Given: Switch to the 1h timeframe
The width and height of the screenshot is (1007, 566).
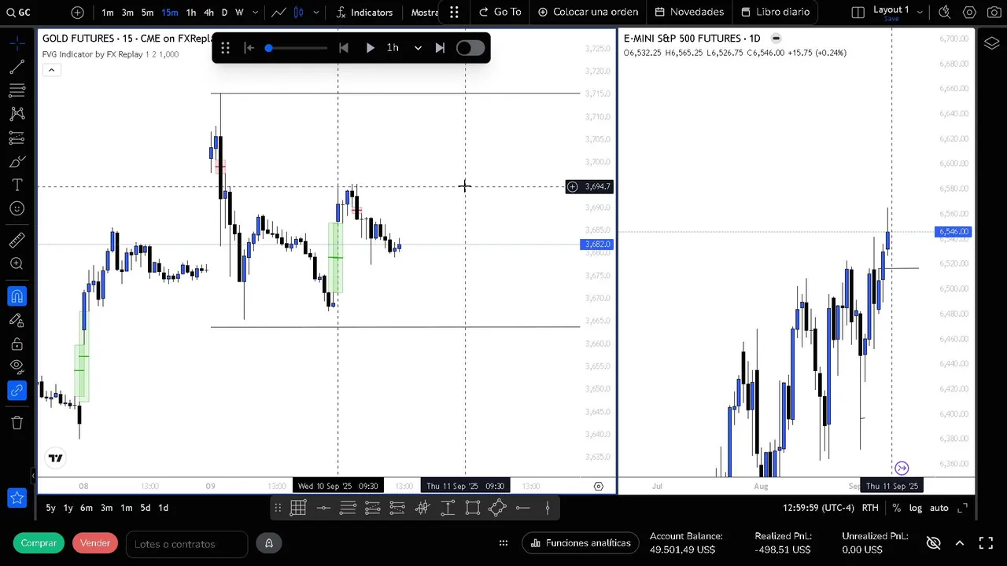Looking at the screenshot, I should [x=190, y=13].
